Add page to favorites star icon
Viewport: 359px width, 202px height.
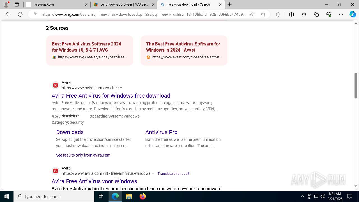point(263,14)
